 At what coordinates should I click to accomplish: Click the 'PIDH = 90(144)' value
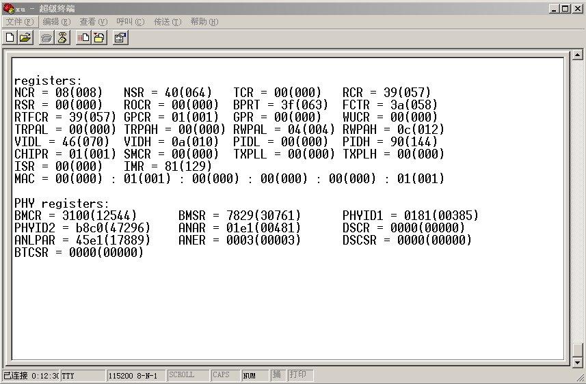tap(390, 142)
